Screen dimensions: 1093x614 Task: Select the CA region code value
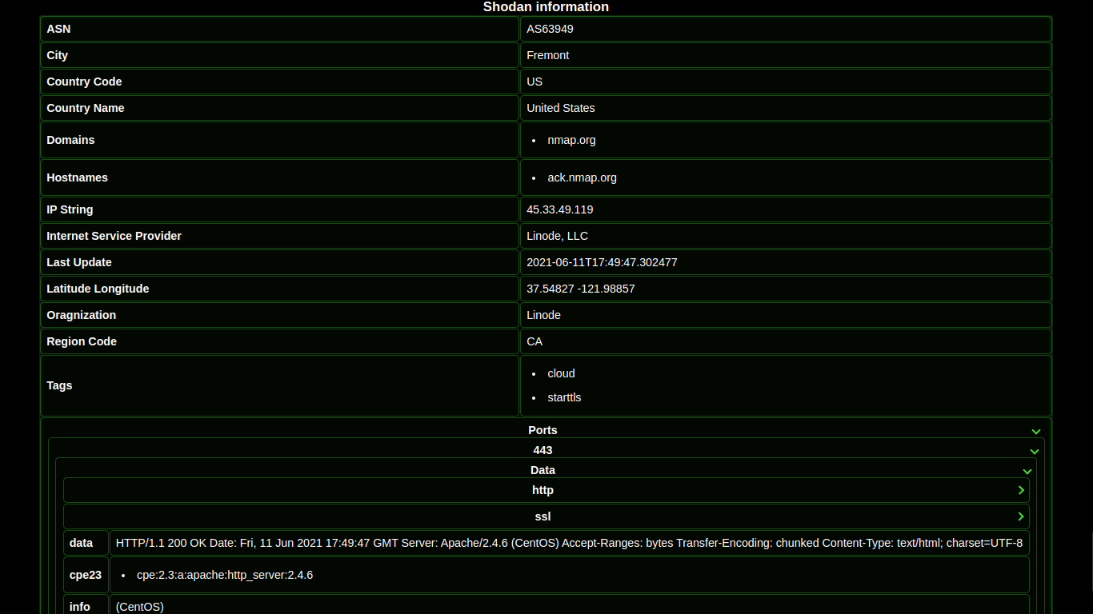tap(534, 341)
